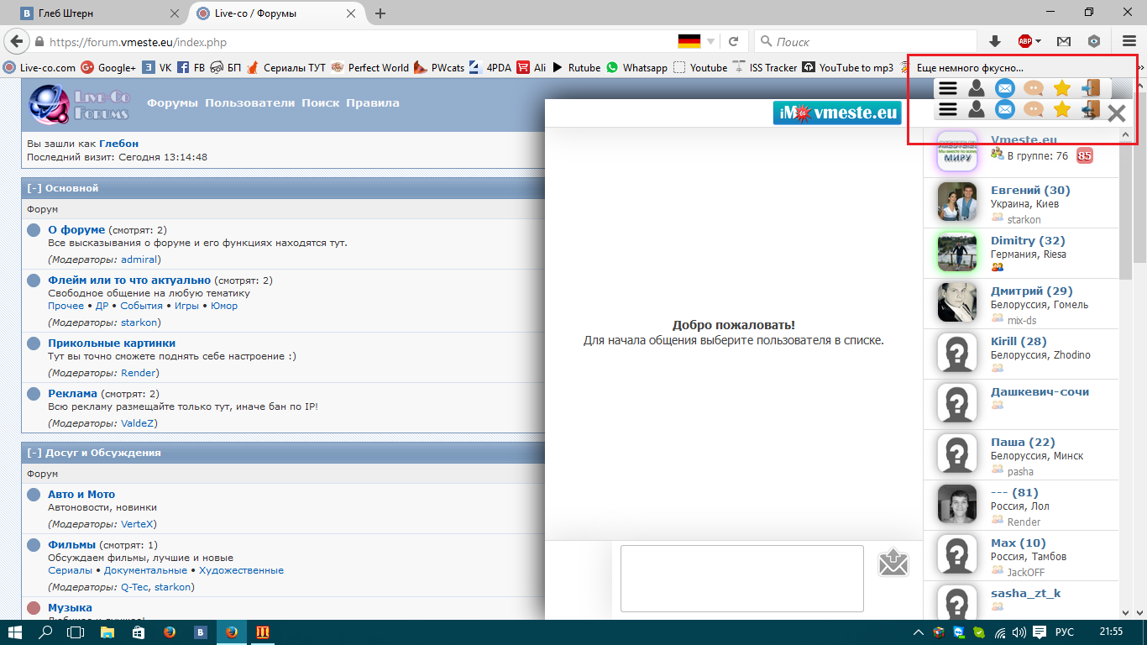Collapse the Основной forum category
Image resolution: width=1147 pixels, height=645 pixels.
(x=34, y=188)
